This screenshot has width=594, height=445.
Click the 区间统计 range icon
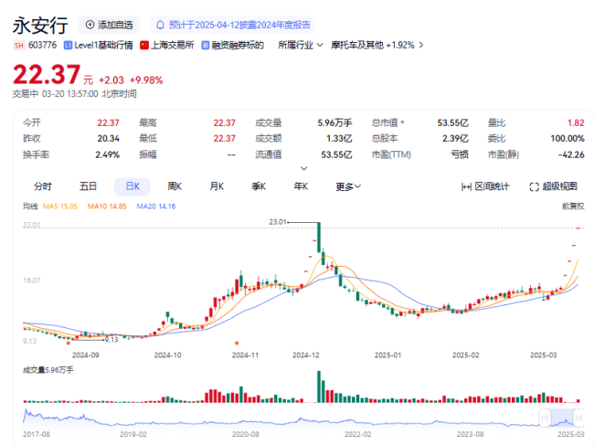[x=466, y=186]
